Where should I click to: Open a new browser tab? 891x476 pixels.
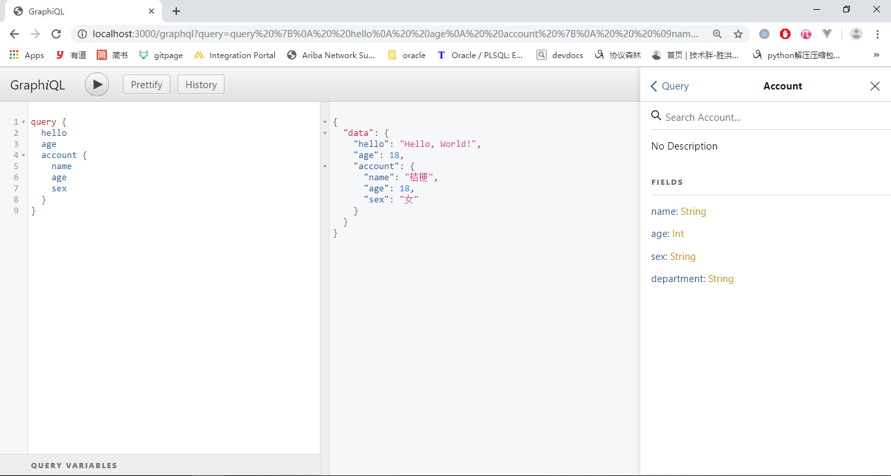[176, 11]
